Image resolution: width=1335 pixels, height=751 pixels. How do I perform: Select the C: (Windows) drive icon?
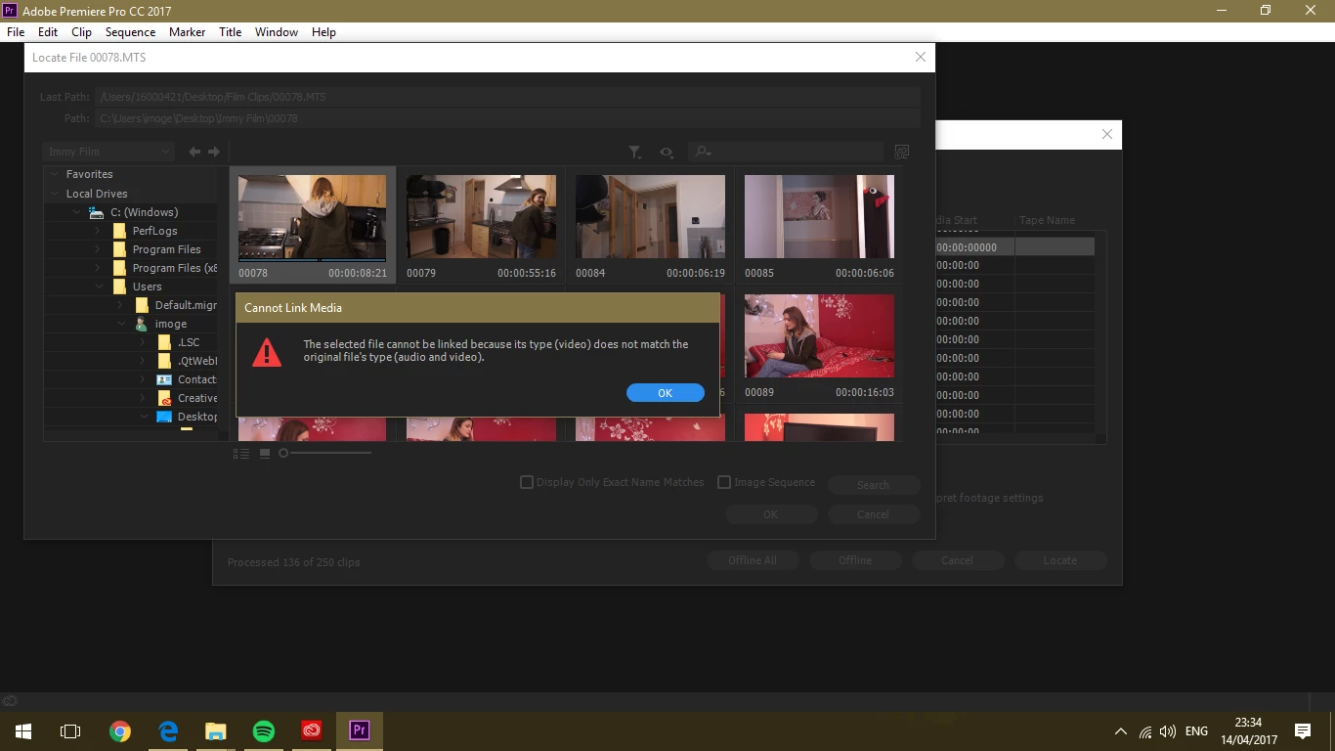coord(96,212)
